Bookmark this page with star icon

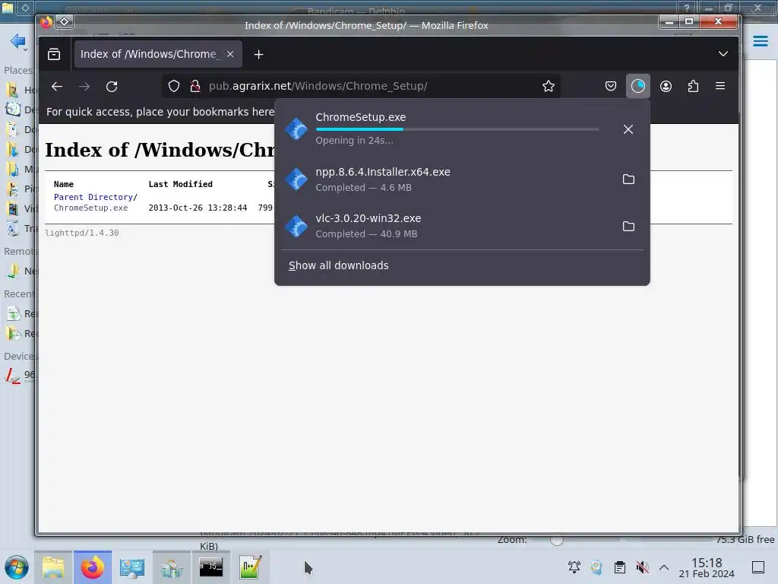(549, 87)
